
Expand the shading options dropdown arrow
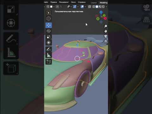click(106, 7)
